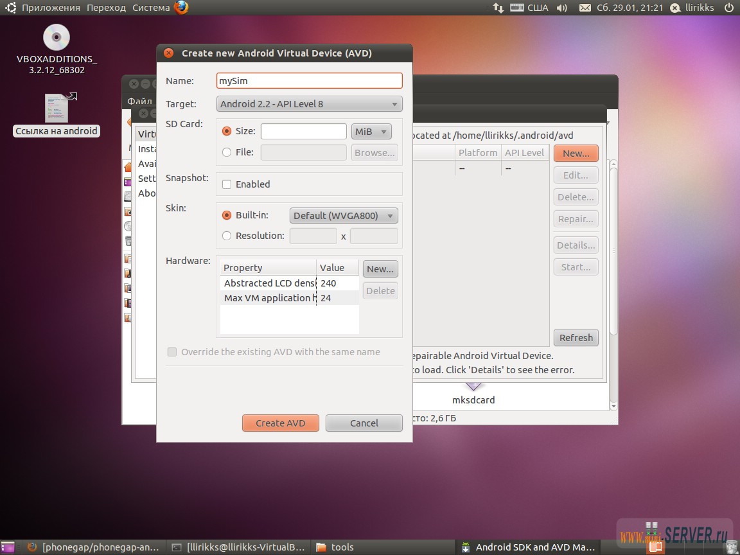This screenshot has width=740, height=555.
Task: Switch to Android SDK and AVD Manager taskbar item
Action: coord(529,547)
